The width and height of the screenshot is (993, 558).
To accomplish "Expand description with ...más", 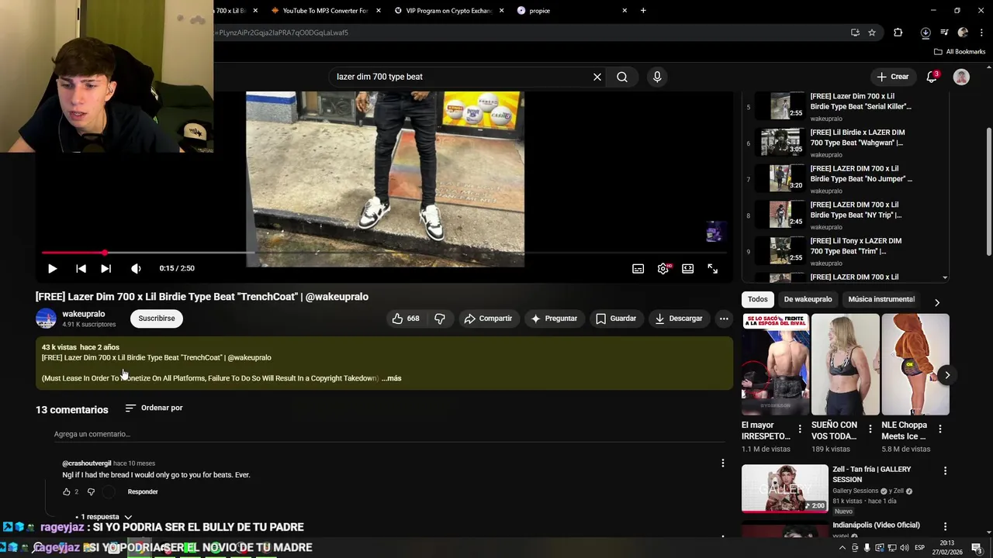I will [392, 378].
